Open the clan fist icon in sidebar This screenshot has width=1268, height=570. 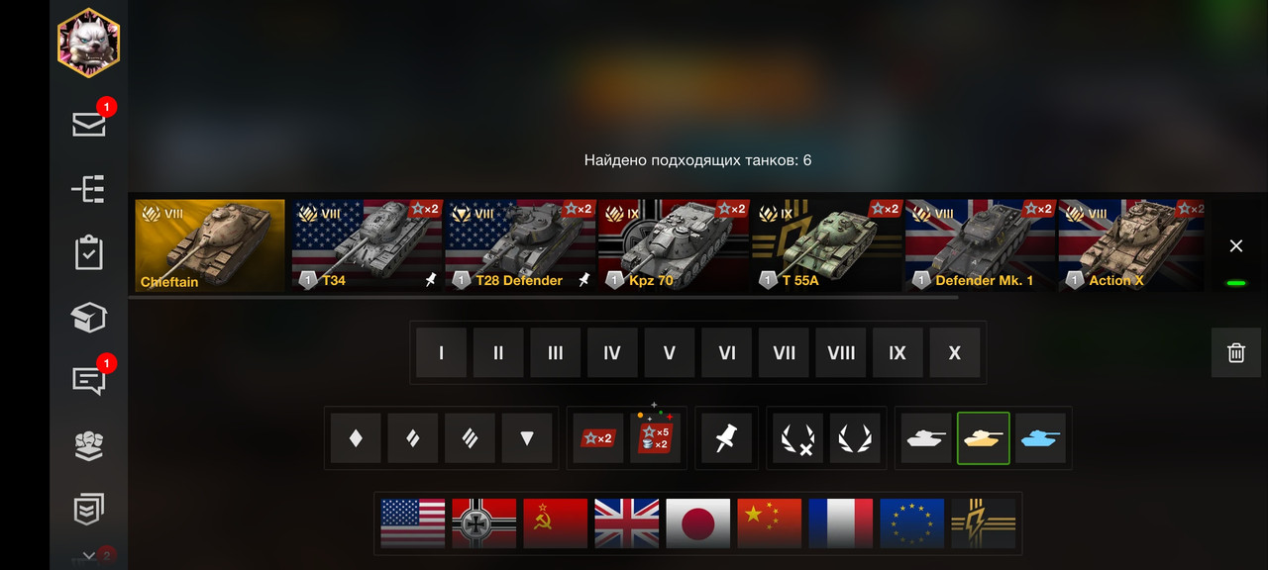coord(89,446)
